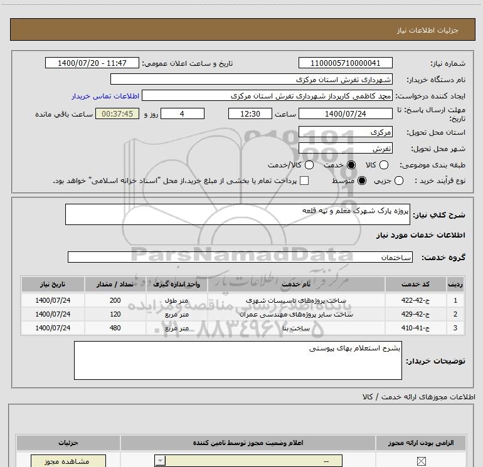483x467 pixels.
Task: Click the deadline time field 12:30
Action: (x=250, y=113)
